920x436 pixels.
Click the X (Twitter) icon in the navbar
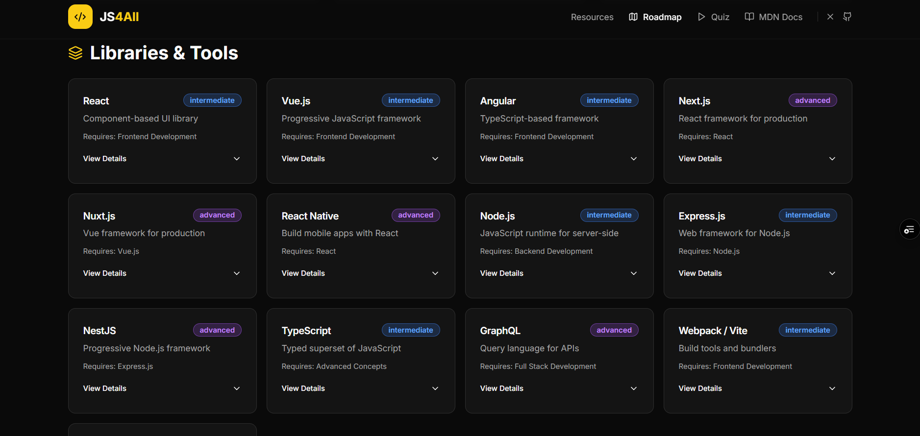pyautogui.click(x=830, y=17)
